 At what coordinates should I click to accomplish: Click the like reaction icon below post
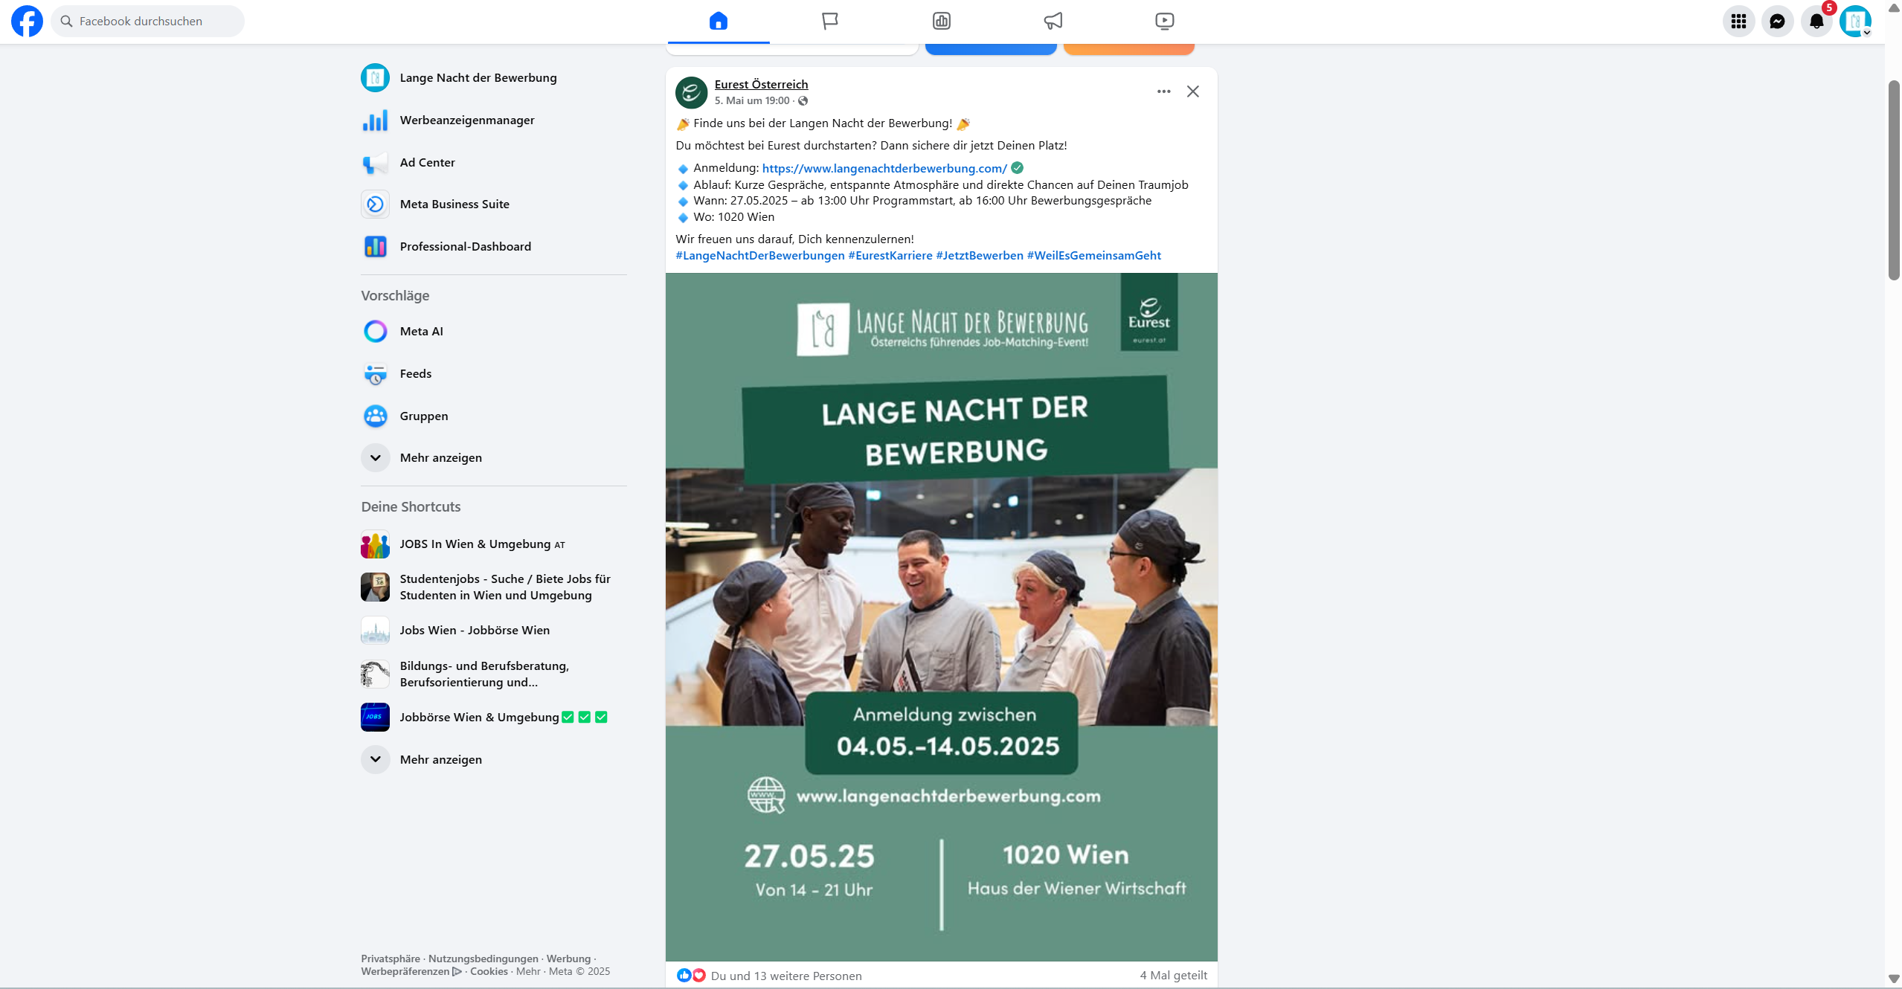(684, 975)
